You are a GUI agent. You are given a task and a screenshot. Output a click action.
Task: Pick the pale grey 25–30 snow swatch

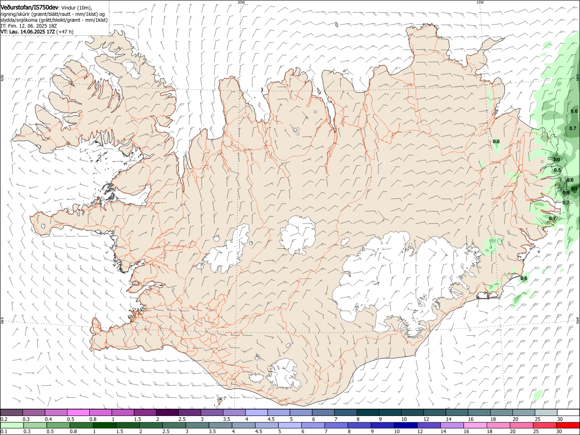[546, 412]
